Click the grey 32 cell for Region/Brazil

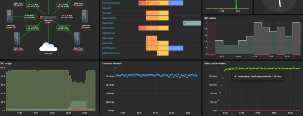pos(192,23)
